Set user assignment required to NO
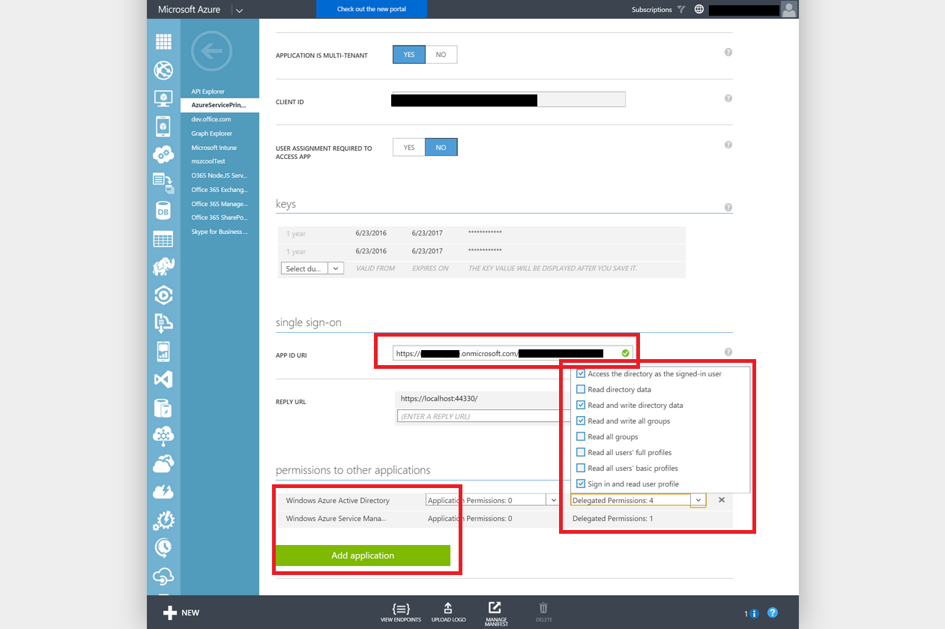The image size is (945, 629). point(441,148)
